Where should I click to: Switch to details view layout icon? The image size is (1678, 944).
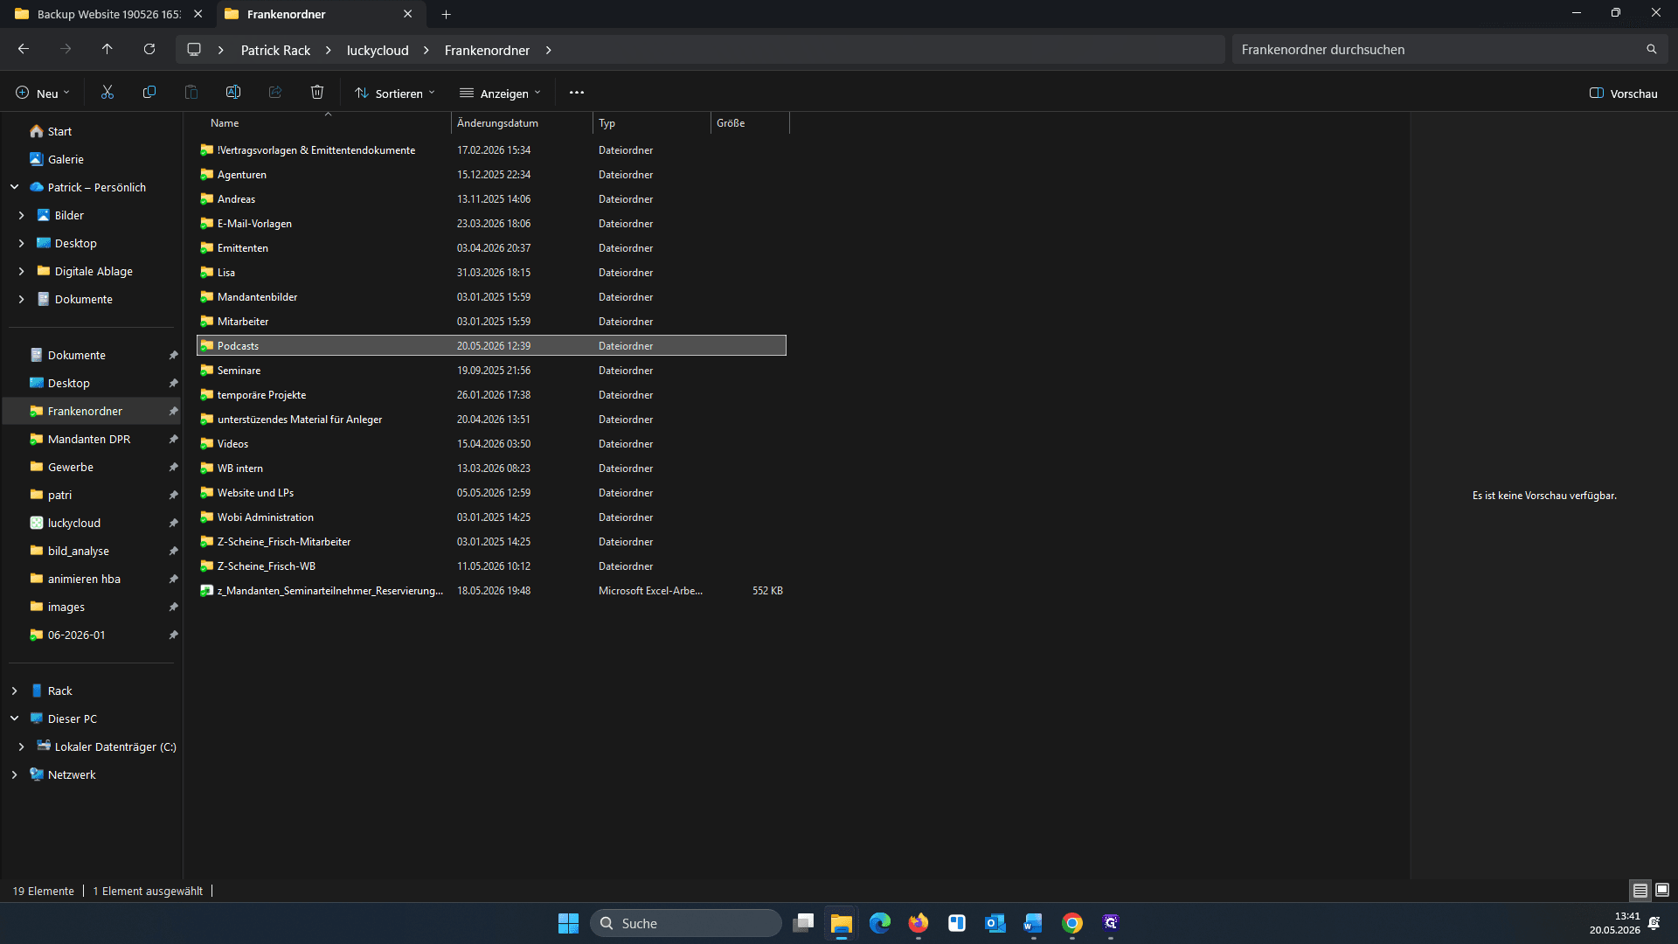pos(1640,891)
